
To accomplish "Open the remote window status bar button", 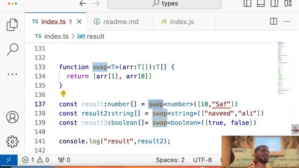I will tap(9, 160).
